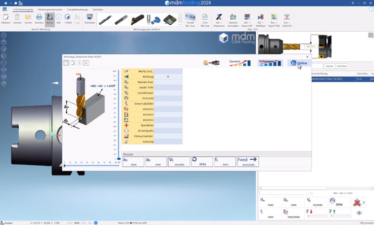
Task: Select the tool group with question mark
Action: (x=153, y=20)
